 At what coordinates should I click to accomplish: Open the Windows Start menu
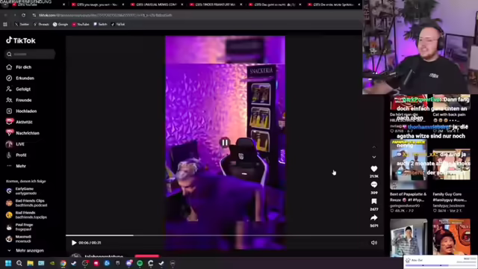pyautogui.click(x=8, y=263)
